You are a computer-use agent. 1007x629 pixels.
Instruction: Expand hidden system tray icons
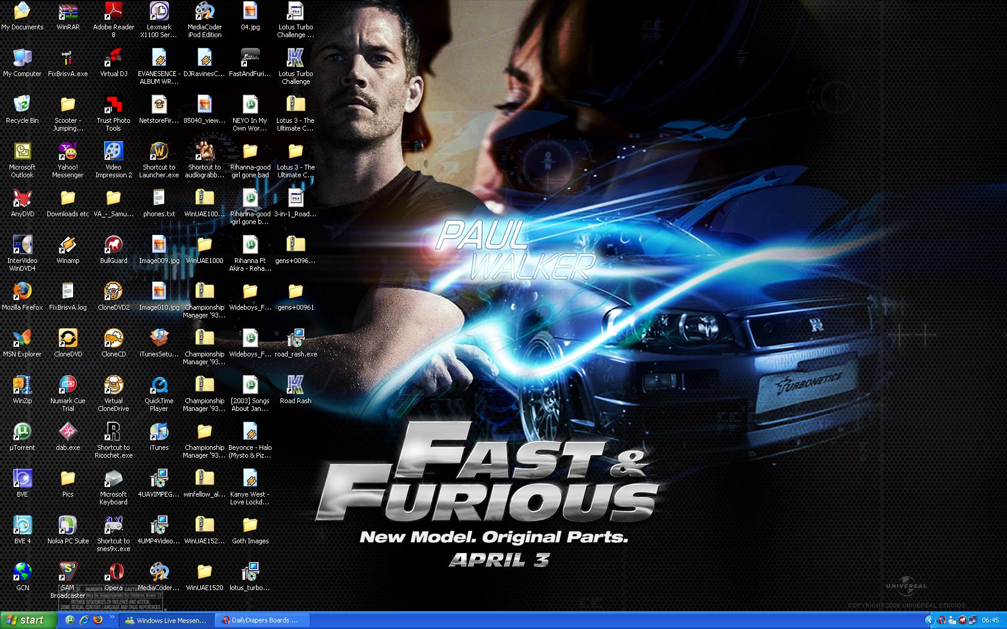(x=930, y=620)
